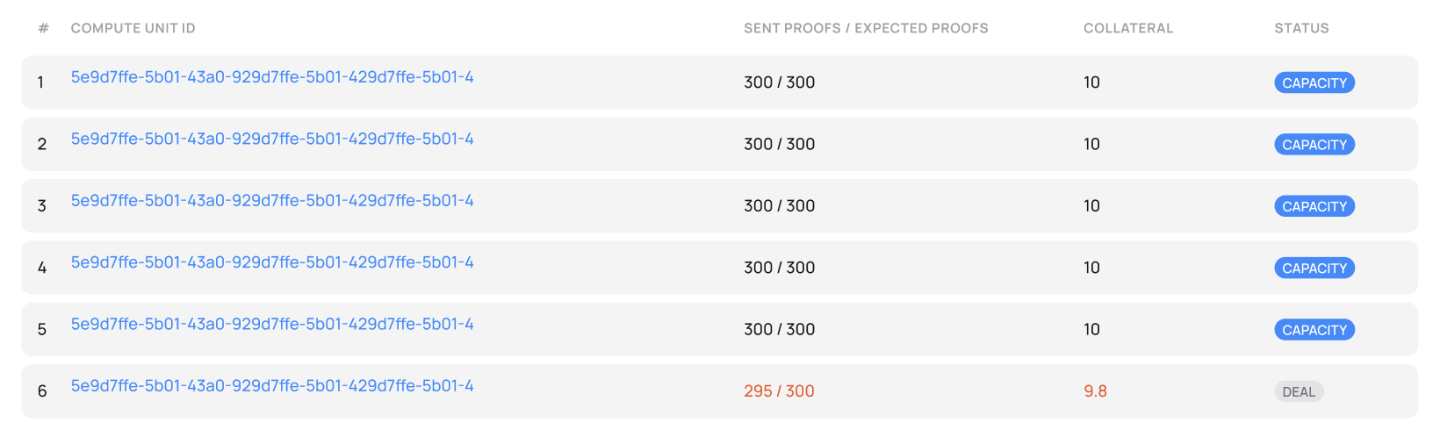Open the compute unit ID link in row 1
1440x437 pixels.
272,77
